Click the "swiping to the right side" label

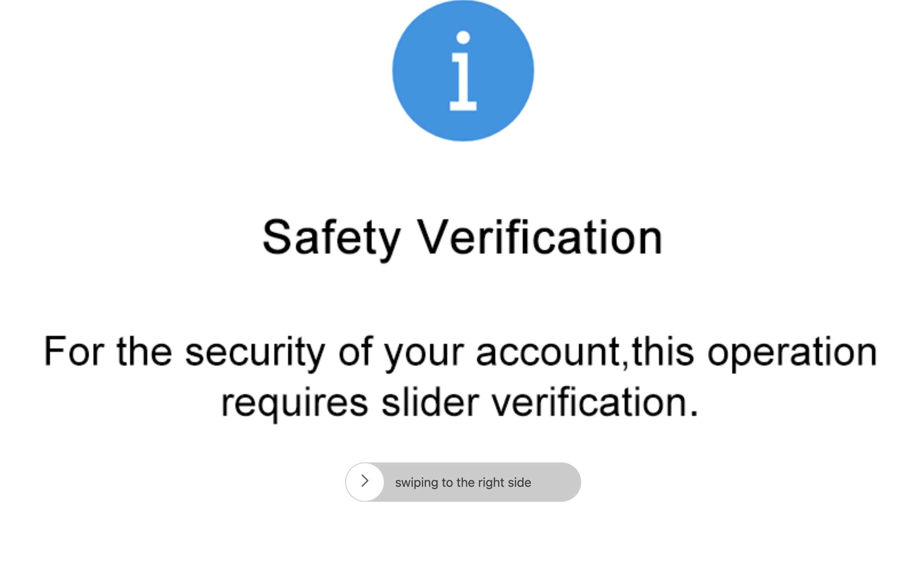[x=463, y=482]
